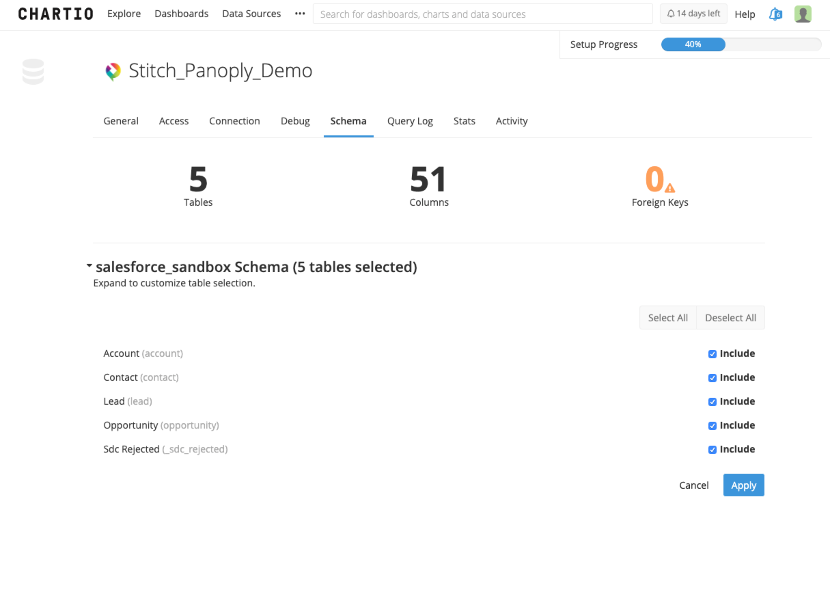Image resolution: width=830 pixels, height=592 pixels.
Task: Uncheck Include for Contact table
Action: (713, 378)
